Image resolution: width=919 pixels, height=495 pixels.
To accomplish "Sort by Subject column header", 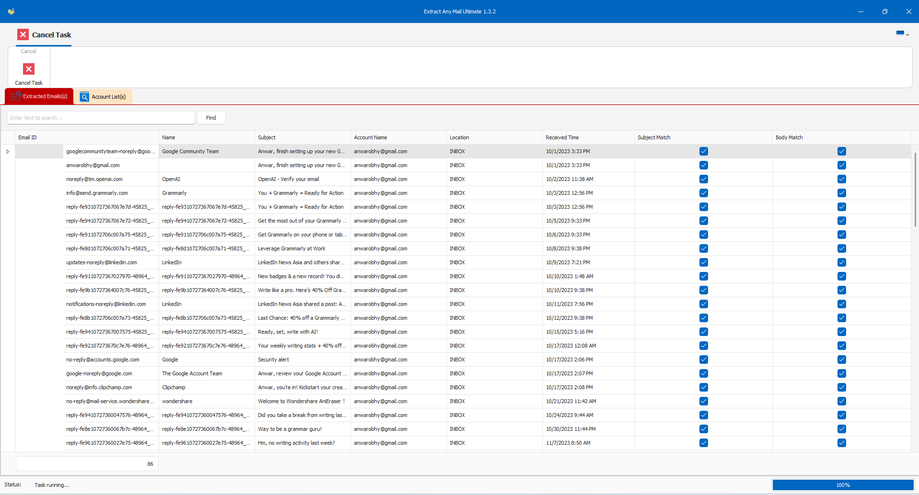I will point(302,137).
